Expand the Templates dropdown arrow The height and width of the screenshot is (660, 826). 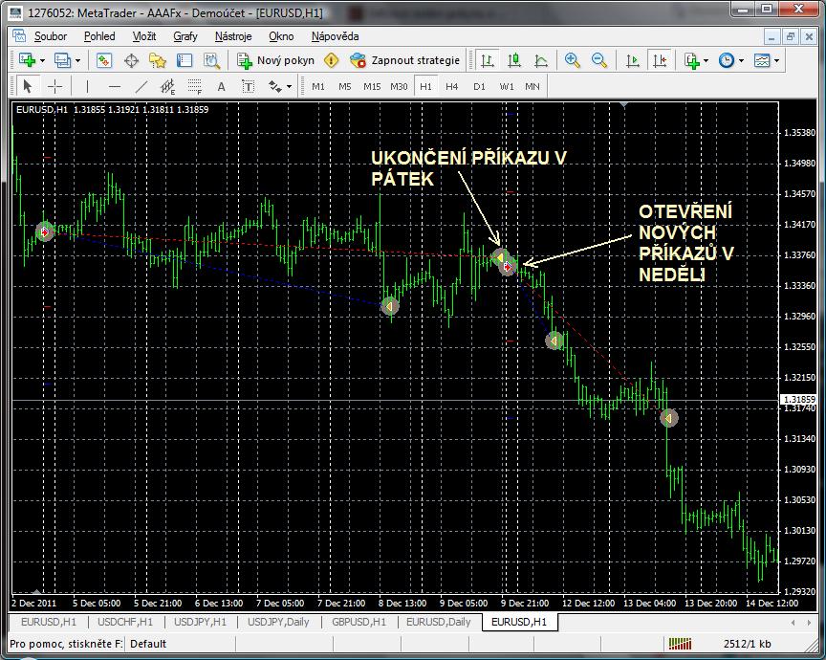coord(777,61)
